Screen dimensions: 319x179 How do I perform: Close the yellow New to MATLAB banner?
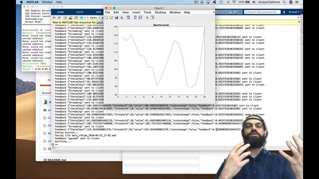[x=299, y=22]
